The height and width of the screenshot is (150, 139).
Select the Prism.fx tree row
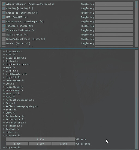click(11, 103)
